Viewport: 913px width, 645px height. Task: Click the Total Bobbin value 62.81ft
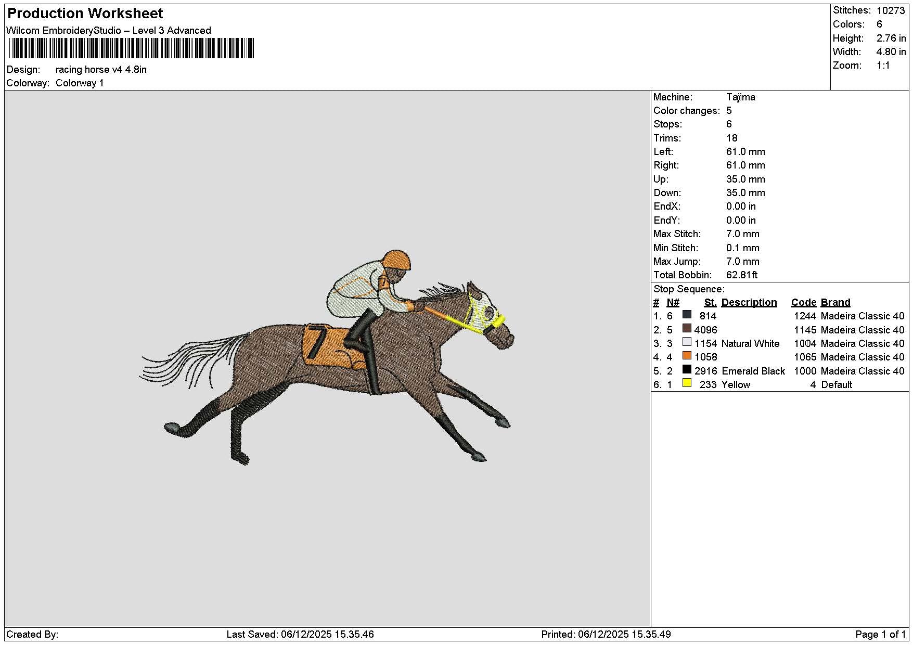tap(742, 275)
